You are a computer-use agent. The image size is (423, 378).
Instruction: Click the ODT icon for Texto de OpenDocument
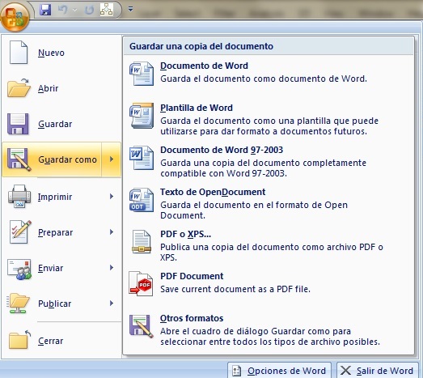click(x=142, y=200)
